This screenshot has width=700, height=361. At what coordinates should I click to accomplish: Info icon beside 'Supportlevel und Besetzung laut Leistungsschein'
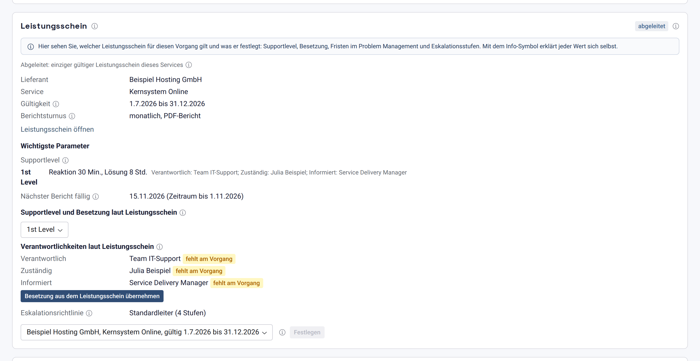183,212
